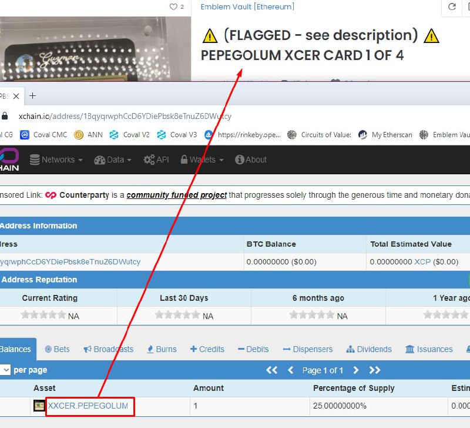
Task: Click the Asset column header
Action: coord(45,388)
